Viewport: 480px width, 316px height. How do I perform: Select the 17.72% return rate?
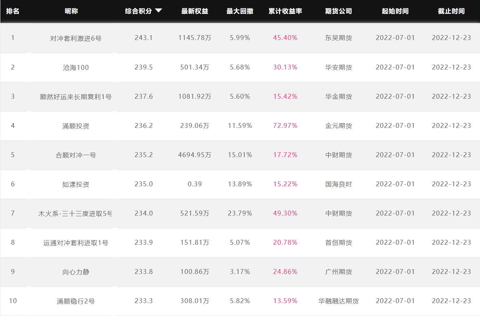[x=285, y=155]
